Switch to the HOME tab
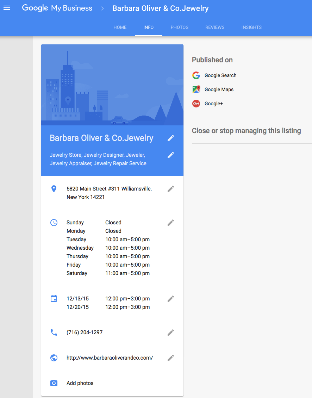Screen dimensions: 312x398 (120, 27)
